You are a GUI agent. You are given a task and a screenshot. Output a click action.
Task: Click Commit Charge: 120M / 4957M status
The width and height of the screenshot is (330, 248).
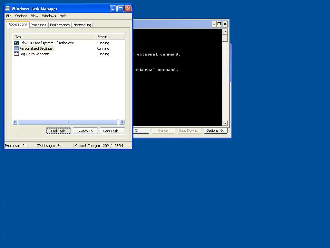(x=99, y=146)
